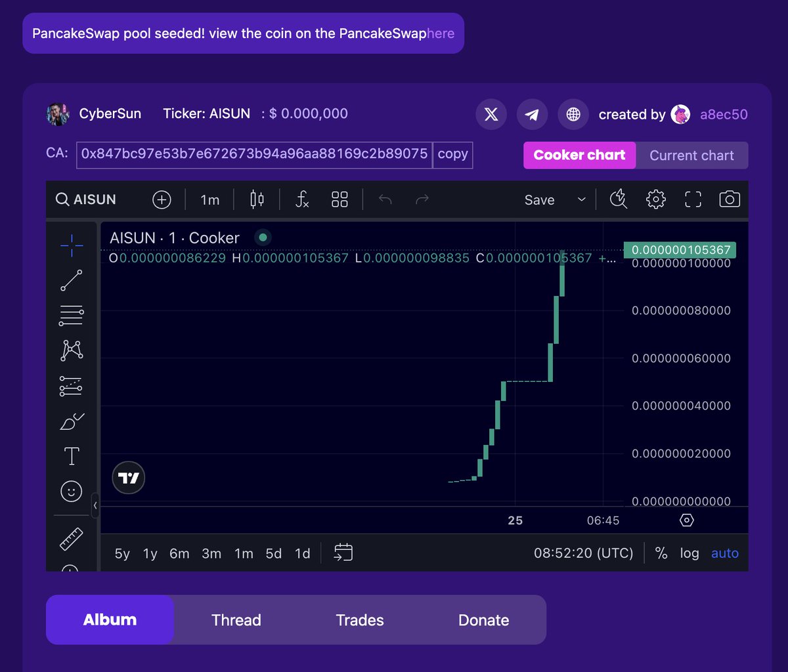
Task: Set chart range to 1m
Action: (x=244, y=553)
